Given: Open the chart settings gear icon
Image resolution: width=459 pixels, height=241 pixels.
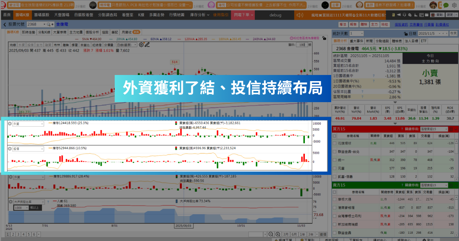Looking at the screenshot, I should click(141, 45).
